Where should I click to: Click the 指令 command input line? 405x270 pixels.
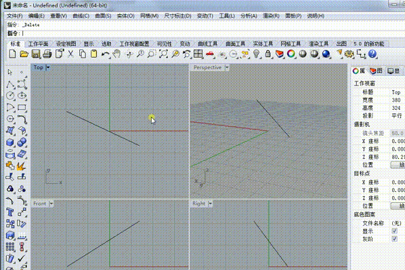pos(206,33)
